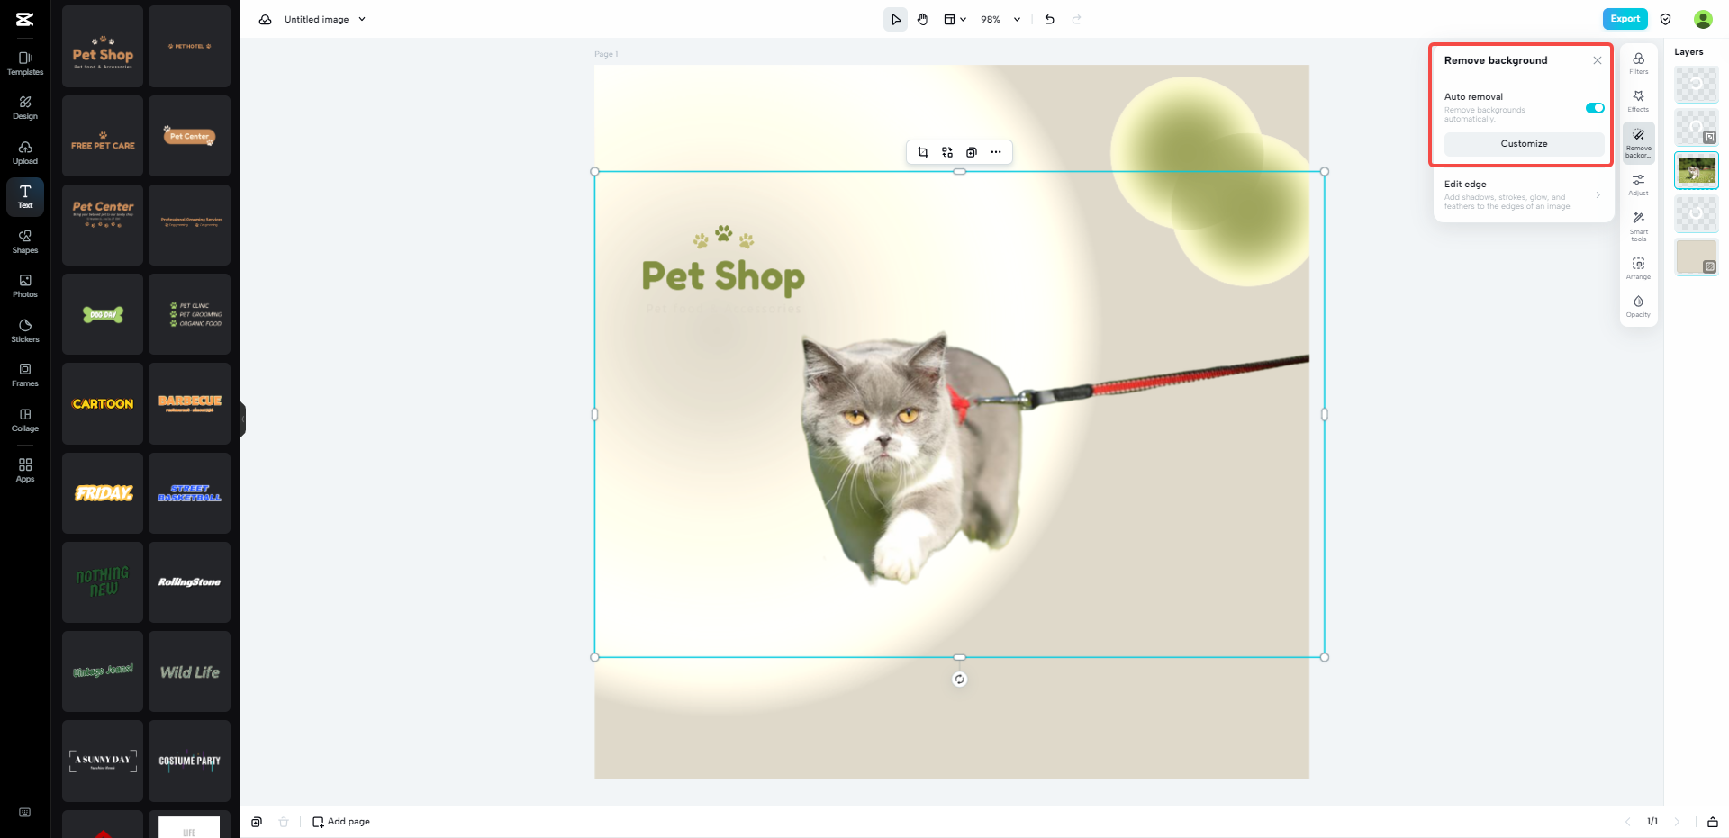Open the Stickers panel
The width and height of the screenshot is (1729, 838).
pyautogui.click(x=25, y=331)
